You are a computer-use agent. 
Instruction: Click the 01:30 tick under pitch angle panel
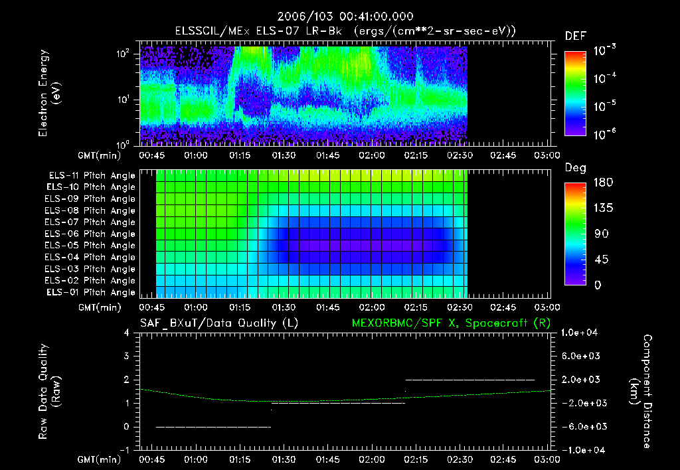point(284,307)
